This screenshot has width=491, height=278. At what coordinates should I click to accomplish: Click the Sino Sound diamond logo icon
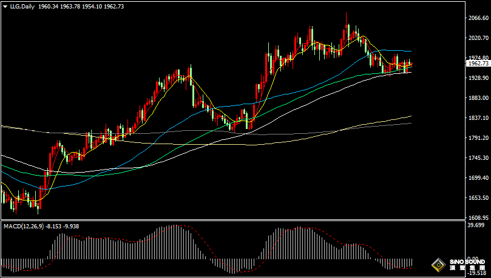[x=438, y=265]
